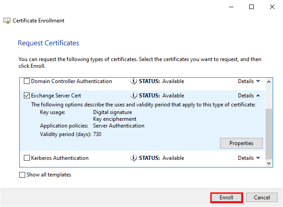Image resolution: width=283 pixels, height=207 pixels.
Task: Expand Details for Domain Controller Authentication
Action: point(249,81)
